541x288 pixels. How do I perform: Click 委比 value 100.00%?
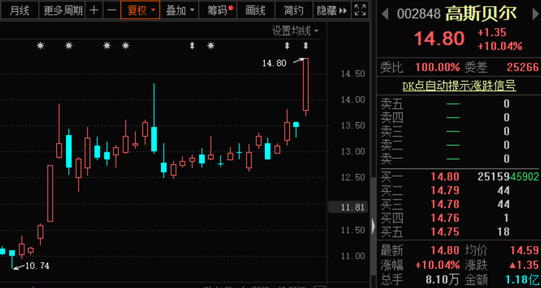click(438, 67)
